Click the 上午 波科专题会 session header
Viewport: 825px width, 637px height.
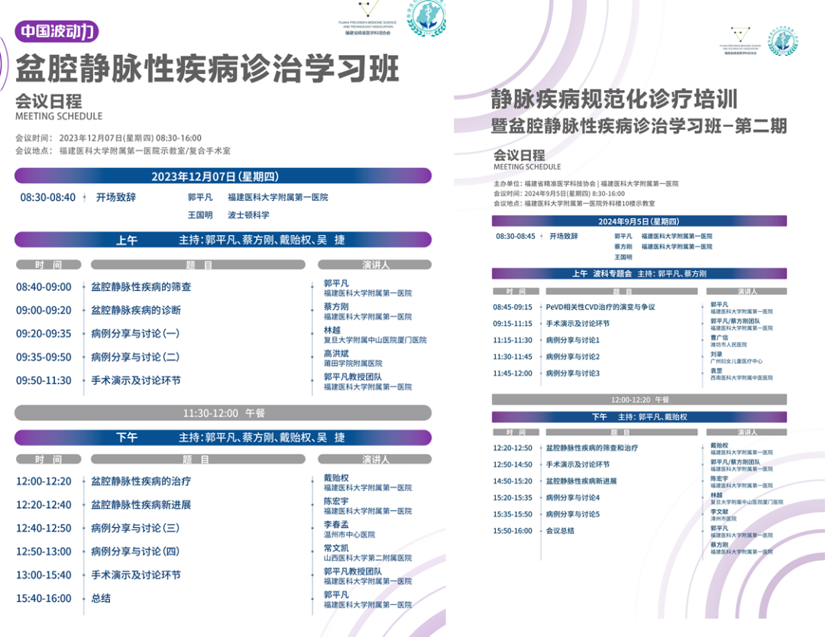(639, 273)
